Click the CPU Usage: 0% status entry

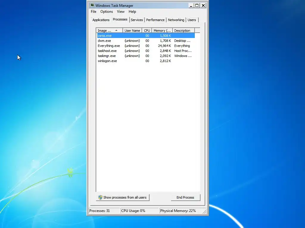coord(140,211)
